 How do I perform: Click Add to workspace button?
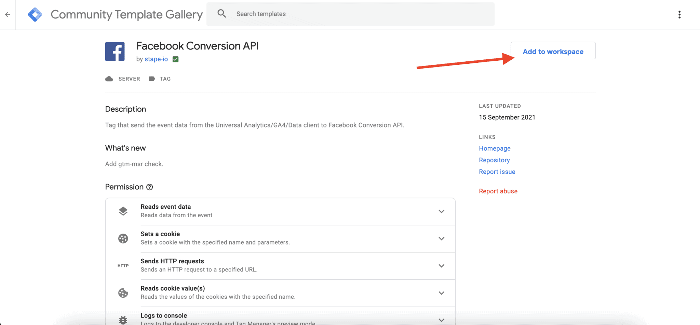point(553,51)
